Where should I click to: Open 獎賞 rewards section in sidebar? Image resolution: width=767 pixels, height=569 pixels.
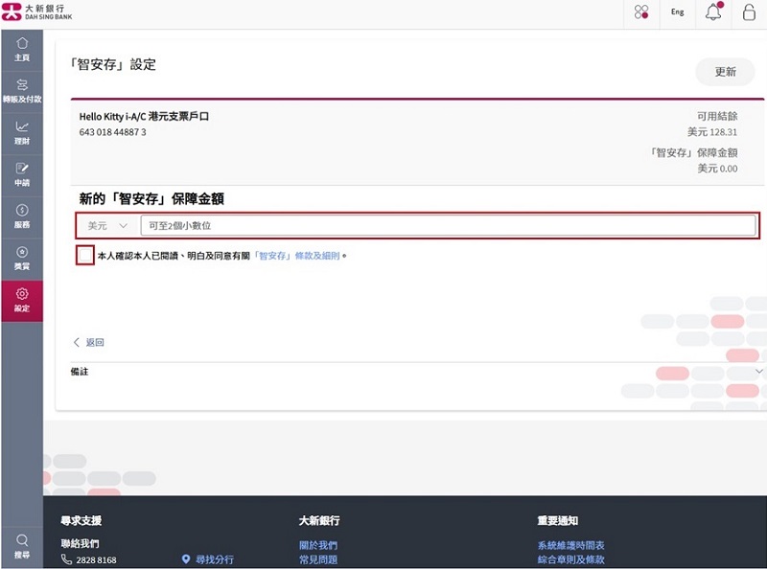pyautogui.click(x=22, y=258)
